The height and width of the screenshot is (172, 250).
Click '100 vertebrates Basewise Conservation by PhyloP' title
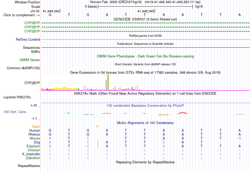[x=145, y=105]
